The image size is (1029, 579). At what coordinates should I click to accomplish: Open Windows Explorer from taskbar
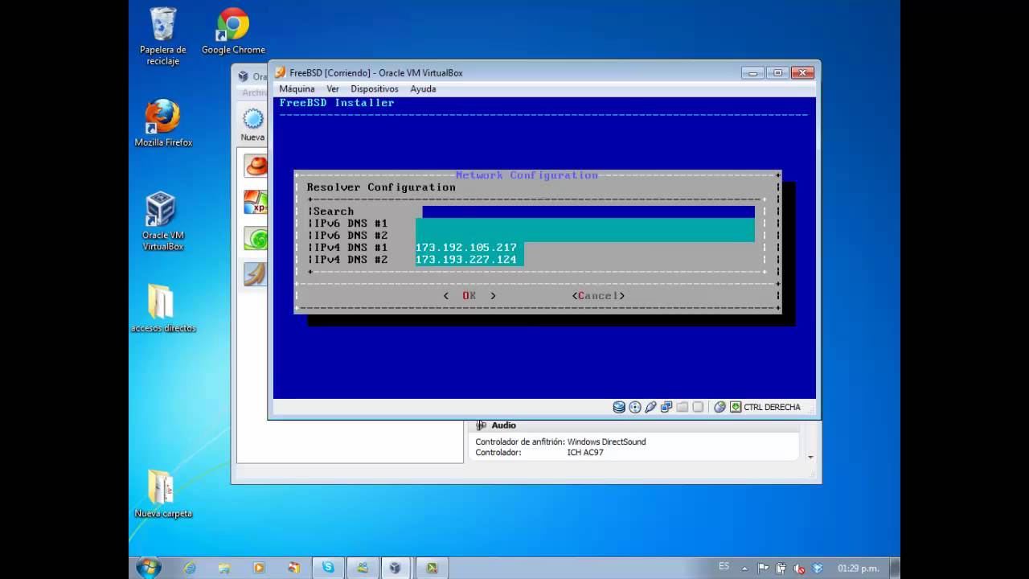click(x=224, y=568)
